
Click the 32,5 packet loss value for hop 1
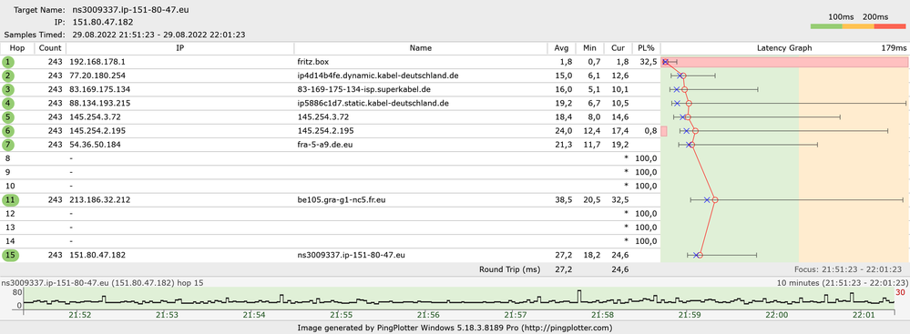649,62
